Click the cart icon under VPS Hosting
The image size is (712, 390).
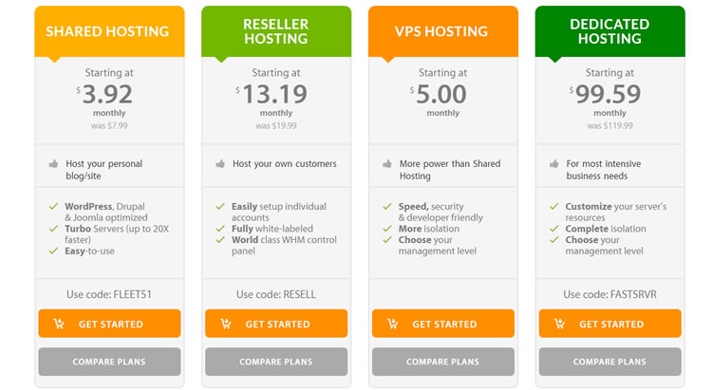[x=392, y=324]
